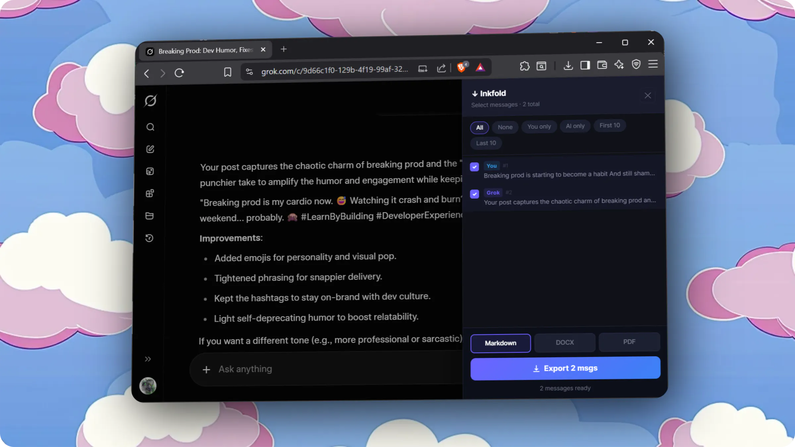795x447 pixels.
Task: View site information settings icon
Action: coord(249,72)
